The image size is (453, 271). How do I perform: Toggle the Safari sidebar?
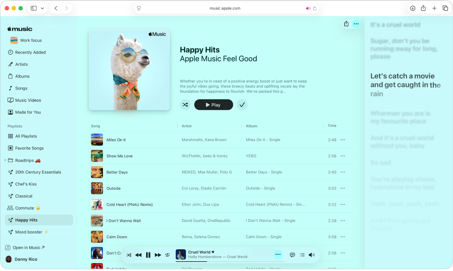(x=34, y=8)
